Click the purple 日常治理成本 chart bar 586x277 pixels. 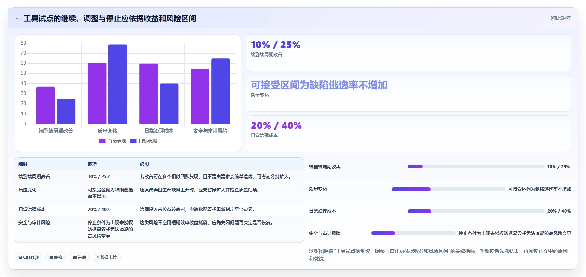click(149, 94)
